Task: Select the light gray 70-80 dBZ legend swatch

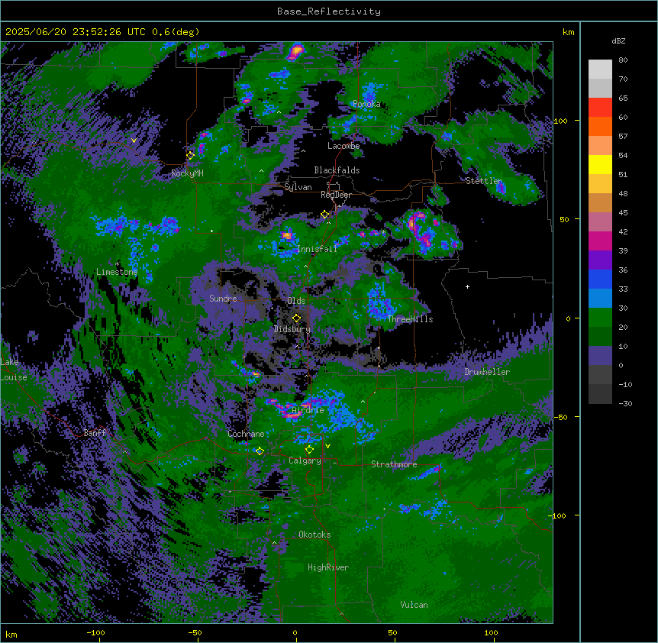Action: [600, 69]
